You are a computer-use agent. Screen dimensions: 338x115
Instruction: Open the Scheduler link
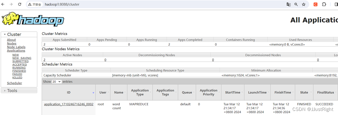[x=14, y=83]
